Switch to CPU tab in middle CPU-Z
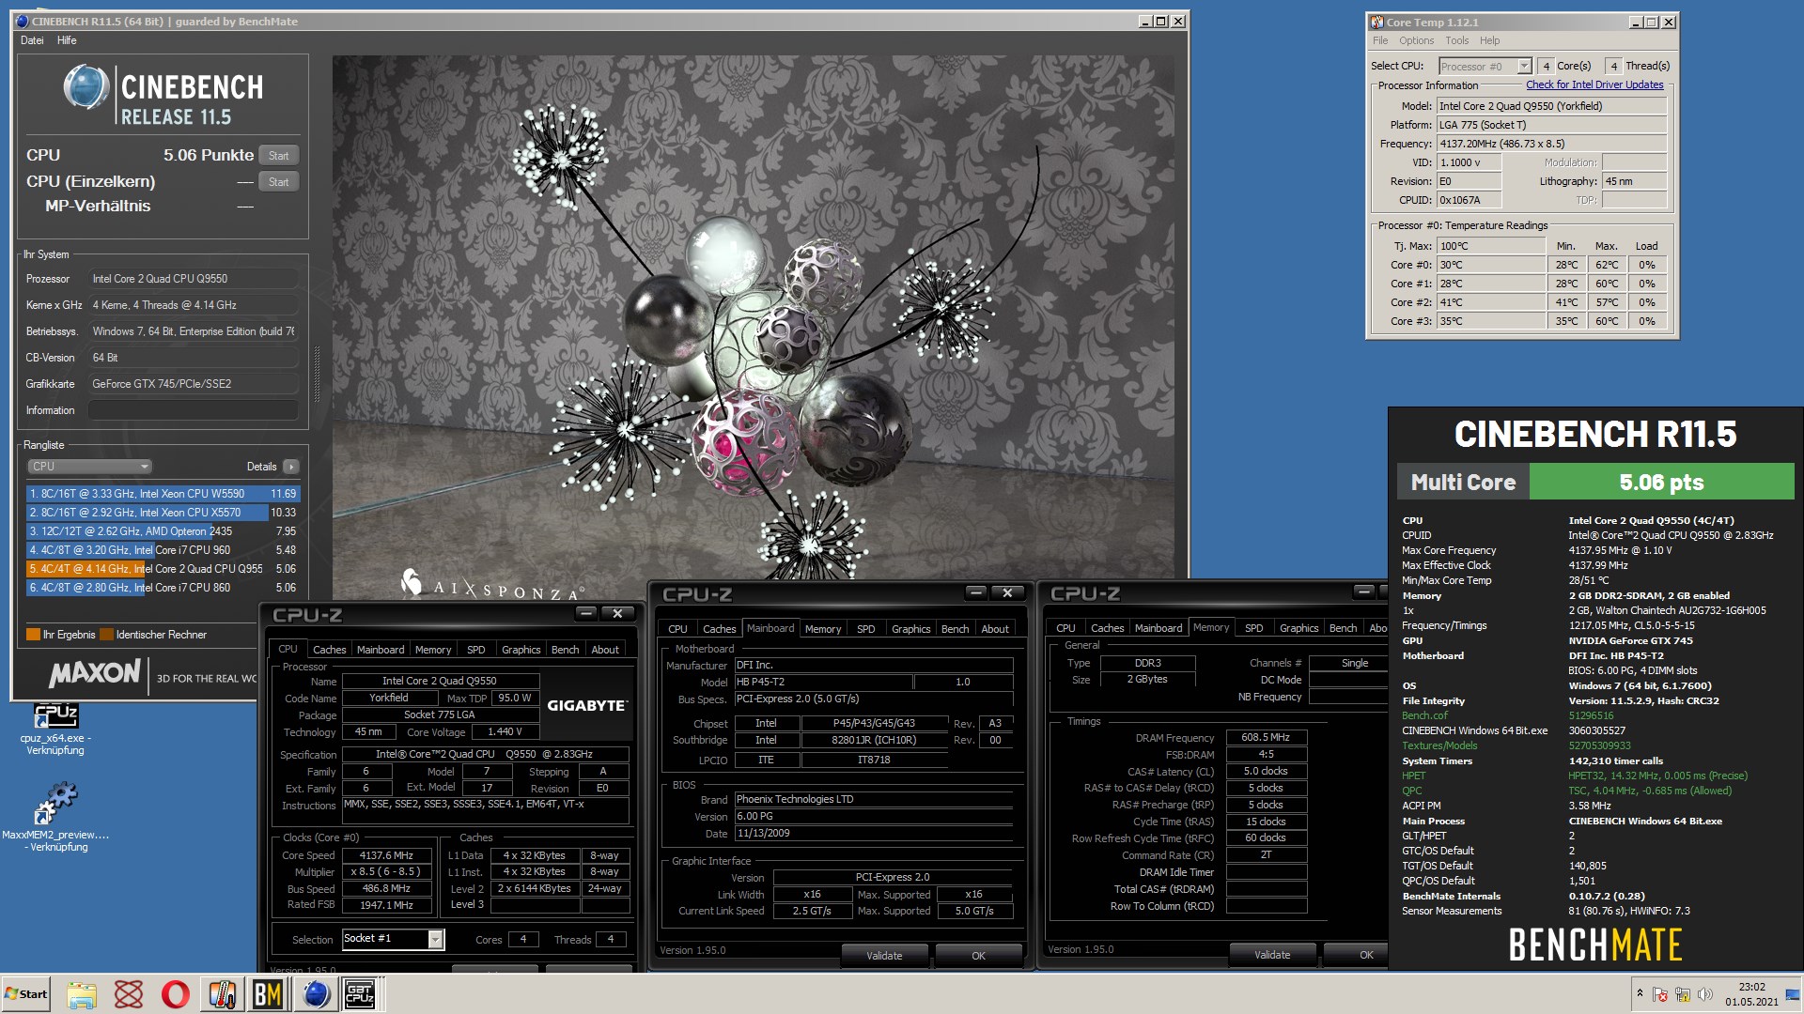1804x1014 pixels. (x=677, y=629)
